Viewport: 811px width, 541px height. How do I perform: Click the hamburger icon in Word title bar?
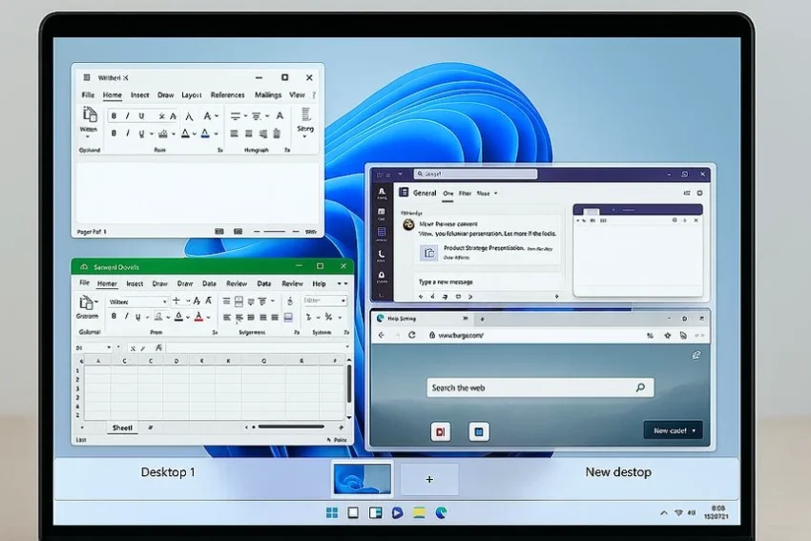click(x=87, y=77)
